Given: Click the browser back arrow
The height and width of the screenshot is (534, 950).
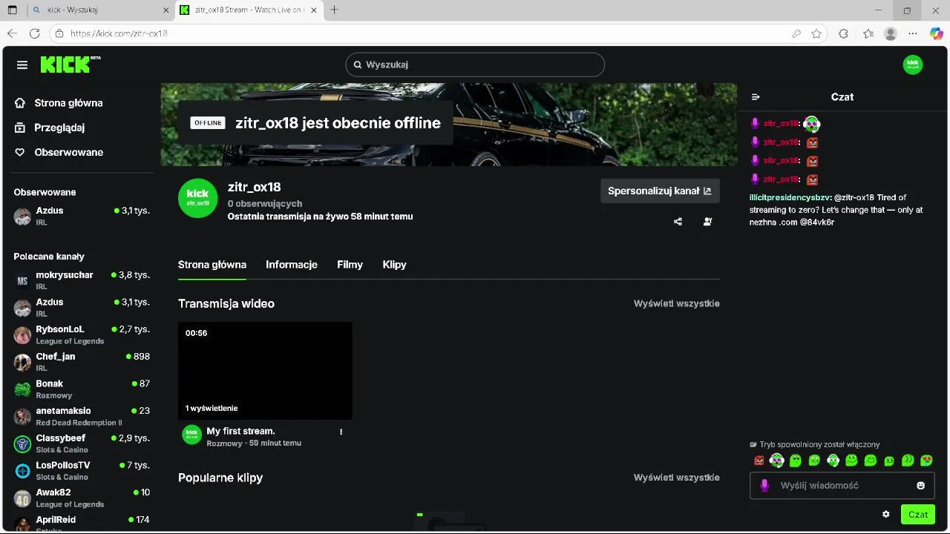Looking at the screenshot, I should (12, 33).
